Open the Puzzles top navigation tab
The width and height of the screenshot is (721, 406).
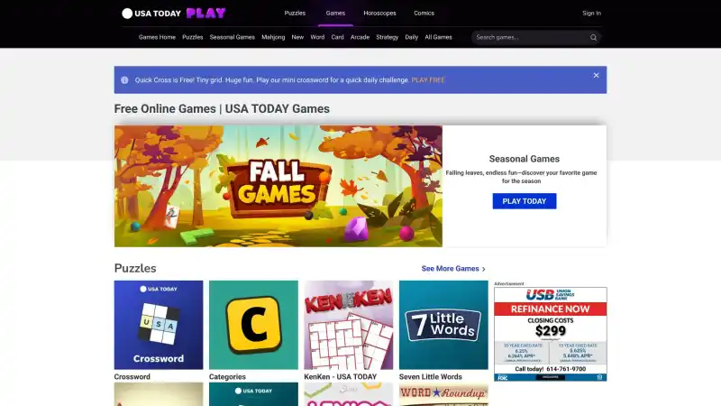coord(295,14)
